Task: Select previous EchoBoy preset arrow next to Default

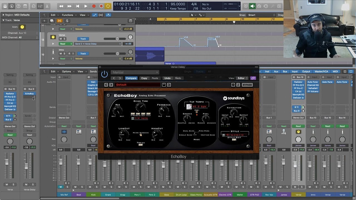Action: (x=106, y=85)
